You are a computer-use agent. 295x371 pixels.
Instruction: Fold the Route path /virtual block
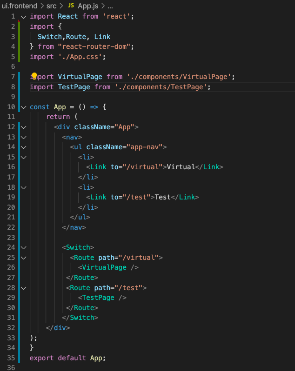point(23,258)
